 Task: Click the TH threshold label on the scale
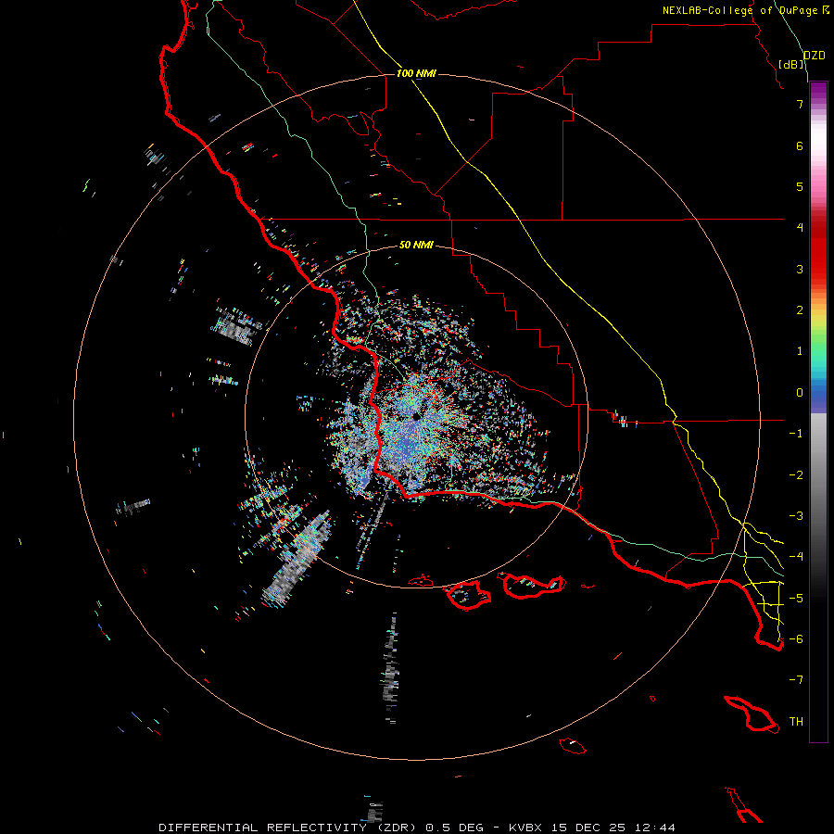click(796, 722)
